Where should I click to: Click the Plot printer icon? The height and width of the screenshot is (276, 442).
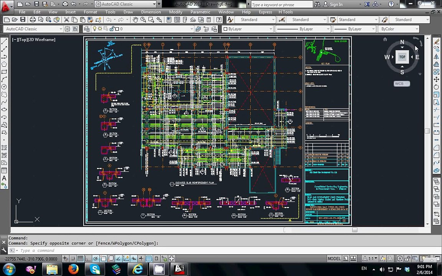pos(33,20)
